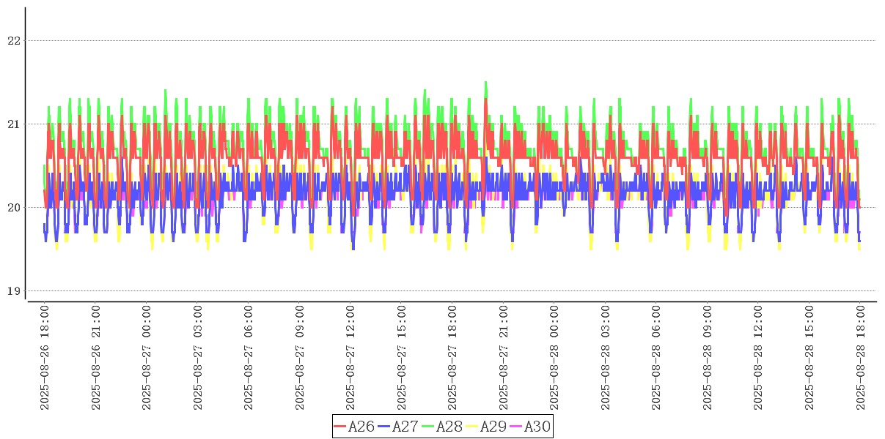
Task: Toggle the A26 series legend label
Action: 361,427
